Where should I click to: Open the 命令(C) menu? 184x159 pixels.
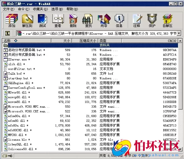point(24,9)
